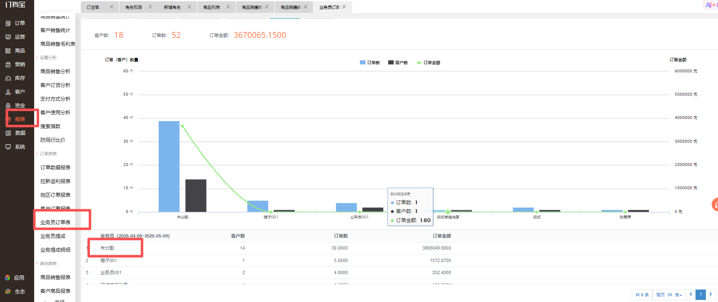Image resolution: width=718 pixels, height=302 pixels.
Task: Open 客户订货分析 in submenu
Action: point(55,85)
